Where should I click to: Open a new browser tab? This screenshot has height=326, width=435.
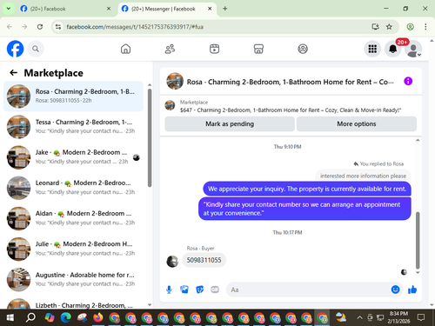(225, 9)
